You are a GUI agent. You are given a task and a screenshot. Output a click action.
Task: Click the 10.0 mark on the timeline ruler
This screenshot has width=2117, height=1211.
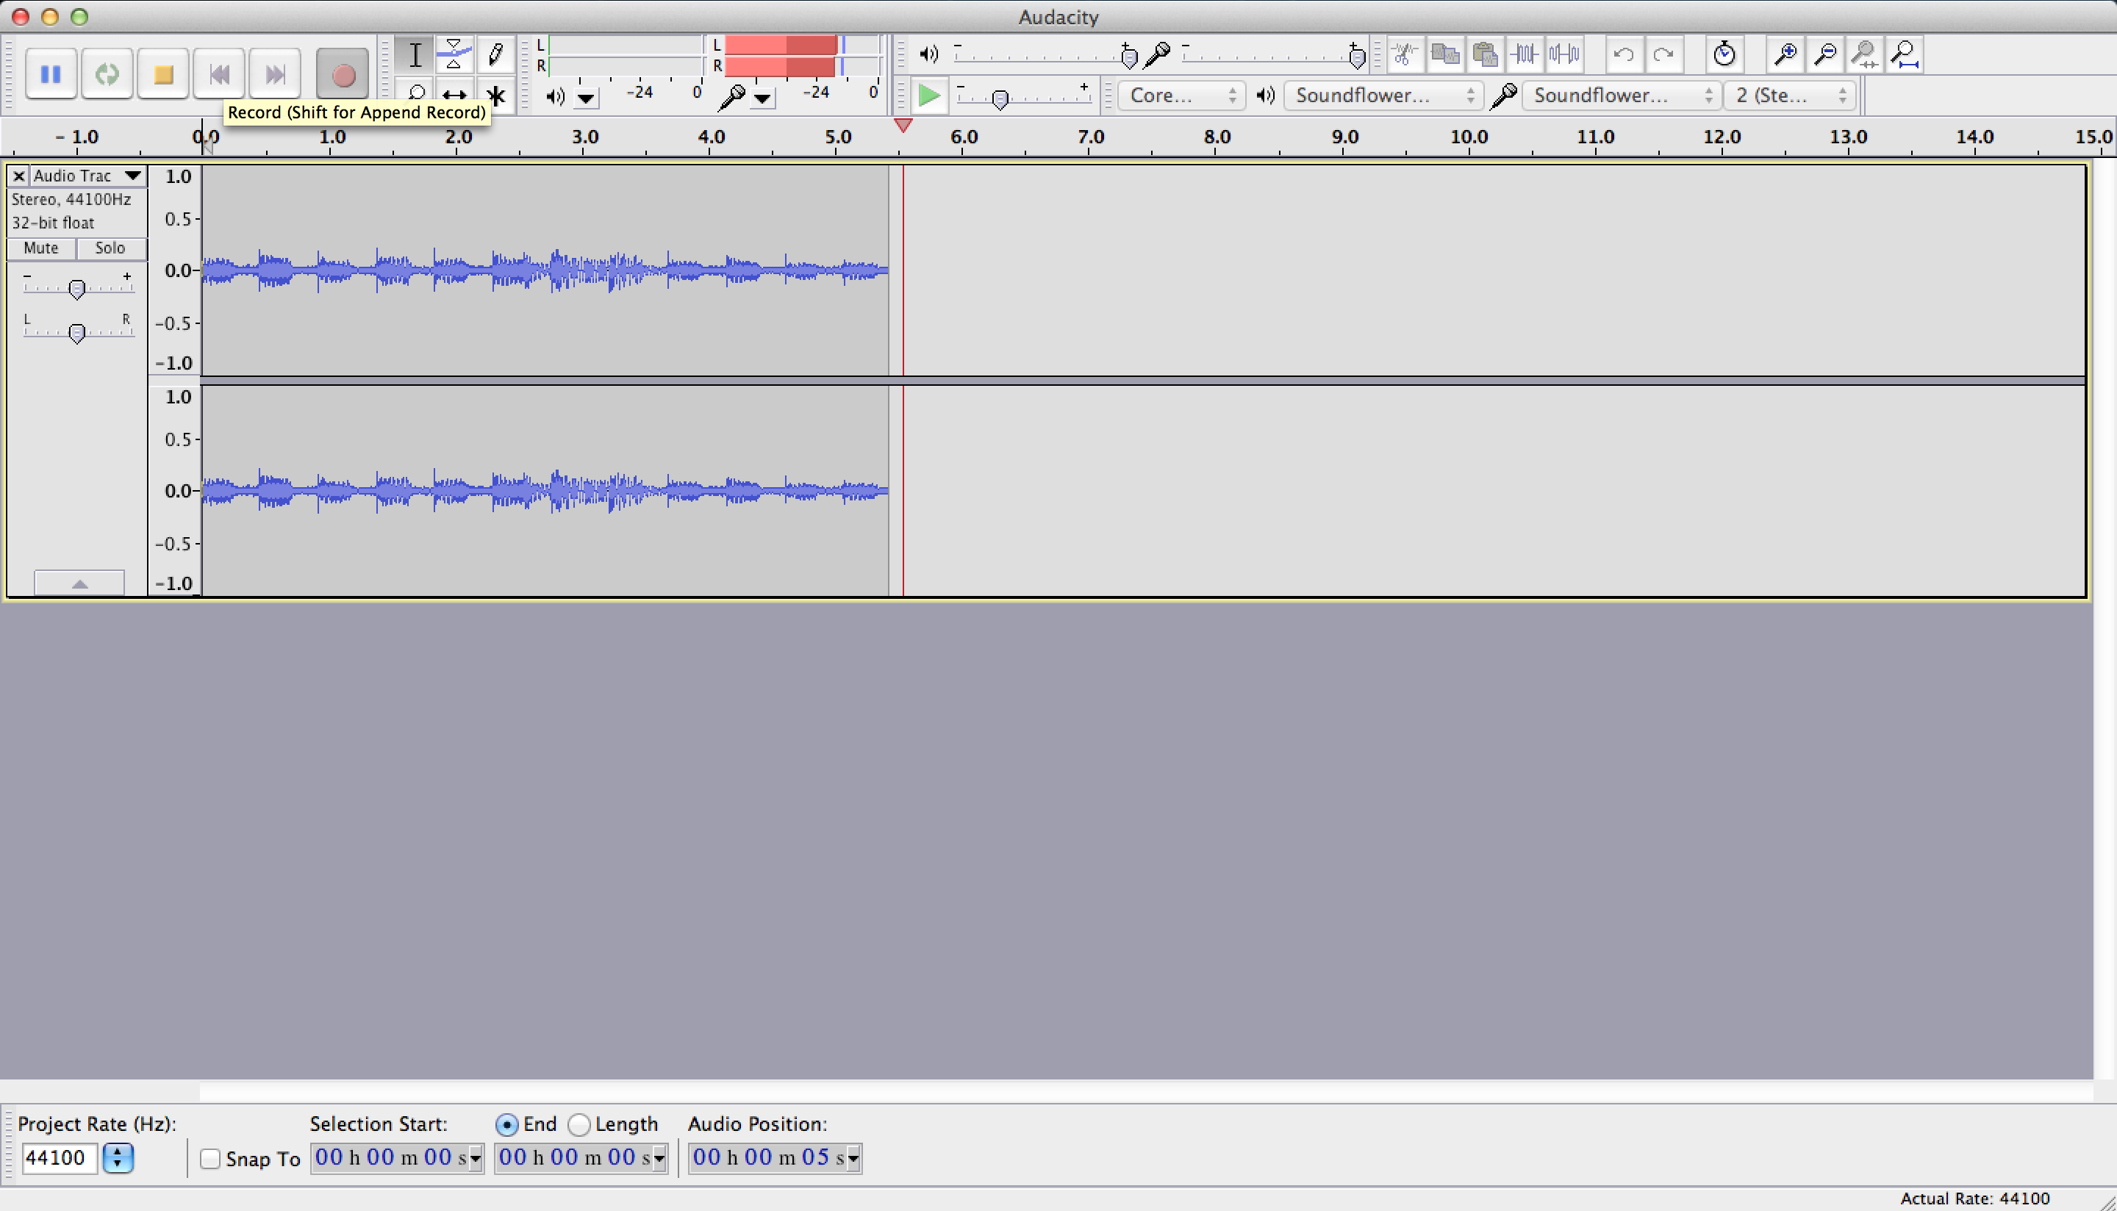coord(1469,137)
